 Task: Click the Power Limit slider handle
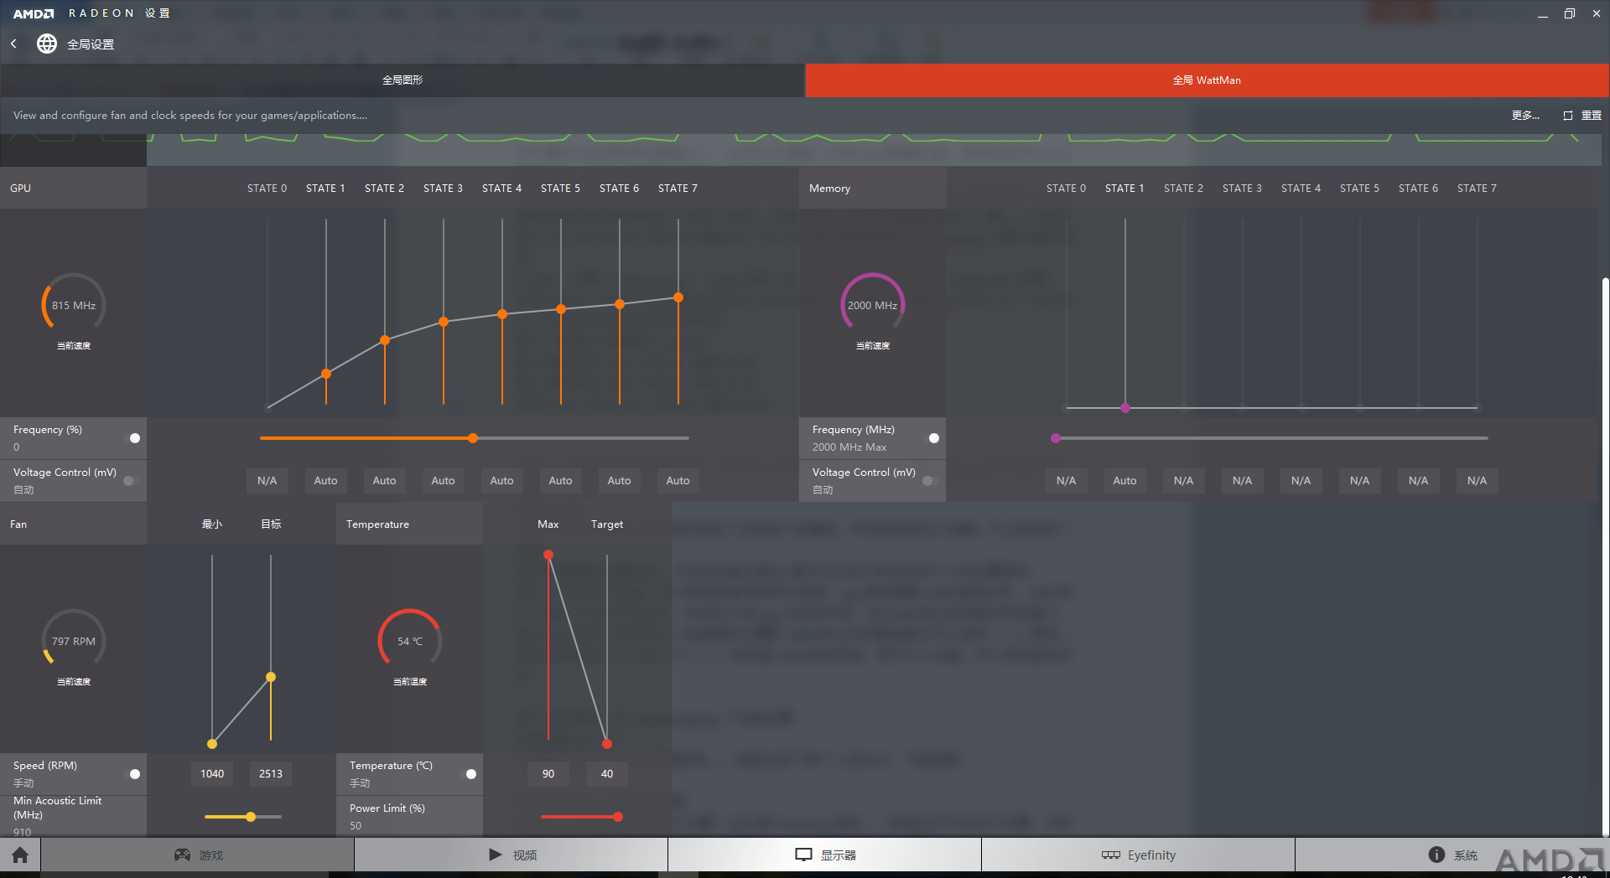[618, 817]
